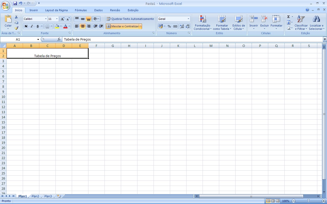Viewport: 327px width, 204px height.
Task: Decrease font size with the small A
Action: [x=68, y=19]
